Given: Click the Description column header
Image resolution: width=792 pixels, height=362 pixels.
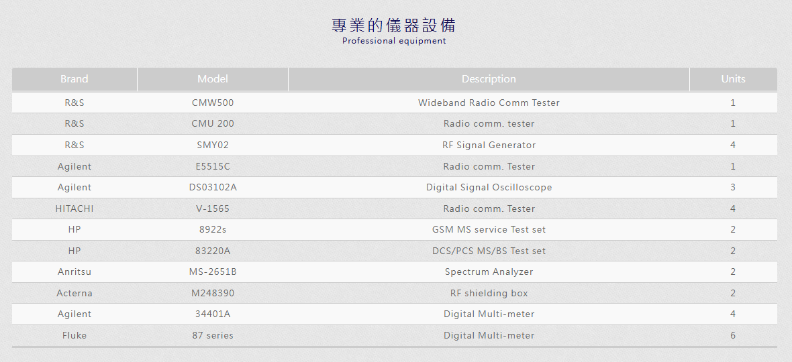Looking at the screenshot, I should tap(489, 79).
